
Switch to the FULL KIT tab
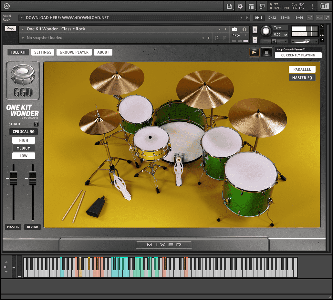click(x=18, y=52)
